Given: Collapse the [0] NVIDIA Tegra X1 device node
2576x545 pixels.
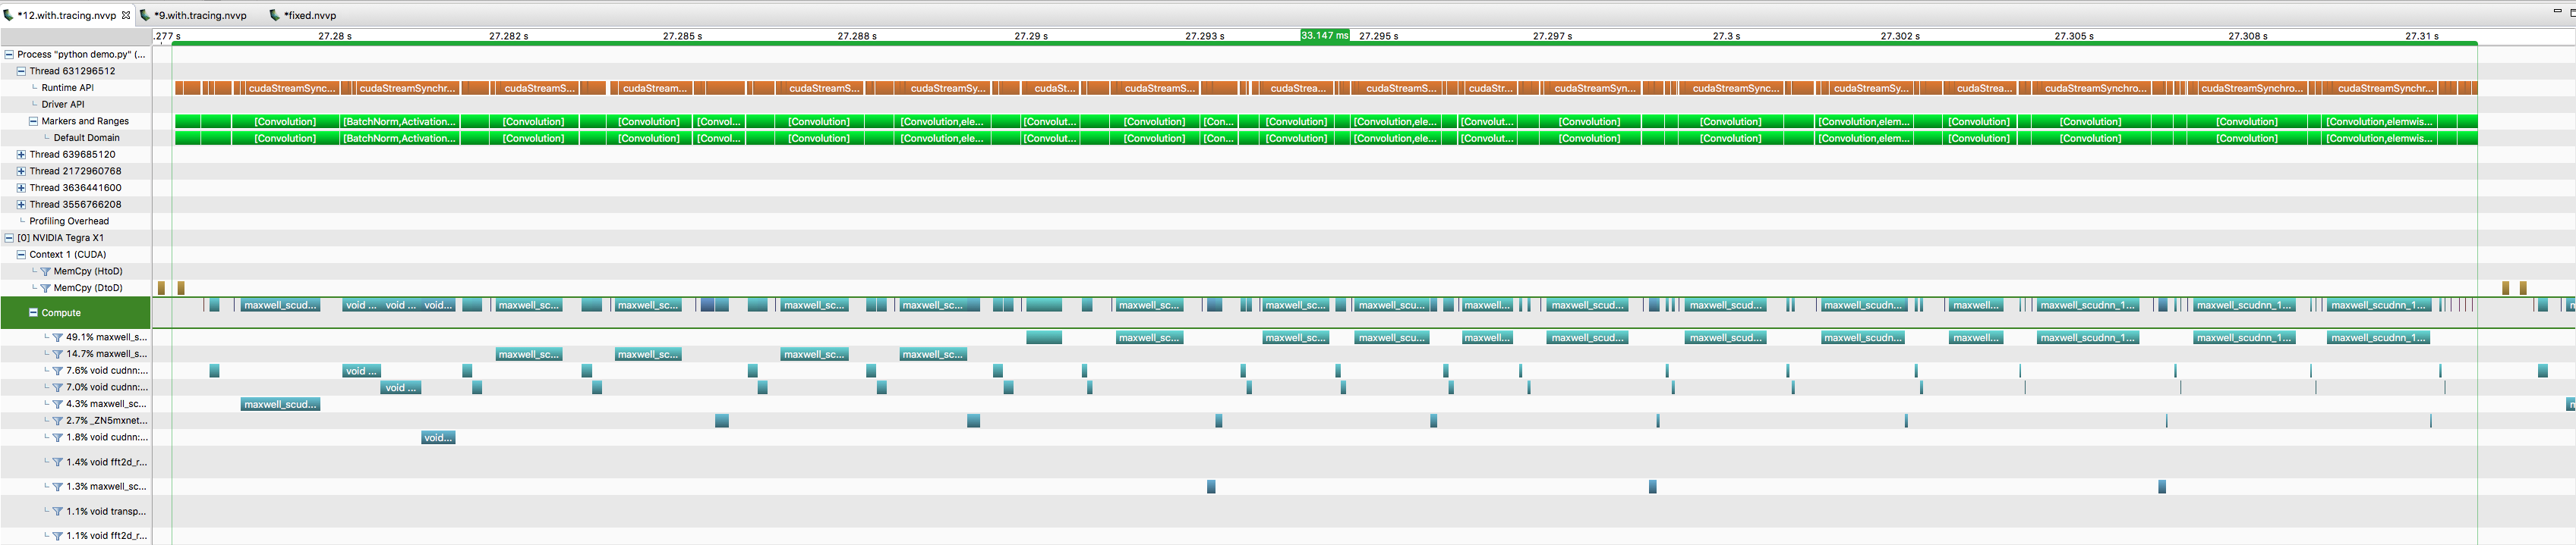Looking at the screenshot, I should coord(9,239).
